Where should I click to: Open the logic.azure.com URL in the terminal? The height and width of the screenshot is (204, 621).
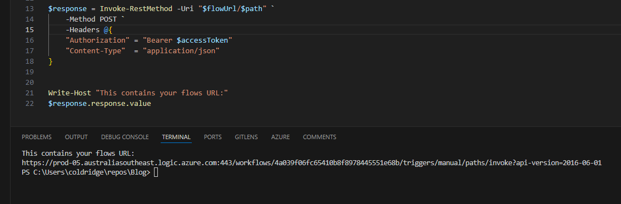[x=312, y=162]
